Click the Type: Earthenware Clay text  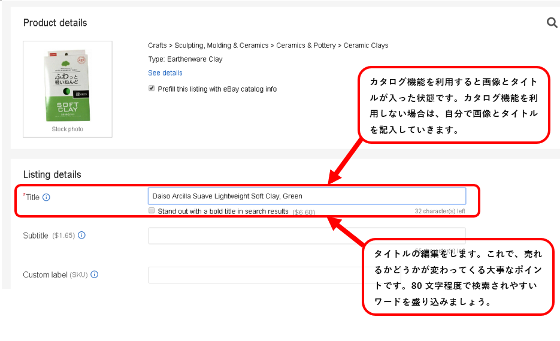coord(185,59)
